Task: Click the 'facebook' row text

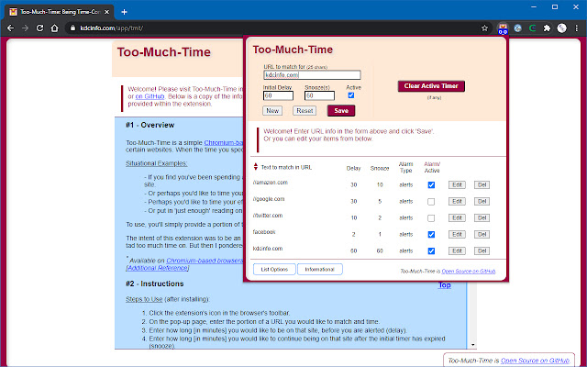Action: (264, 232)
